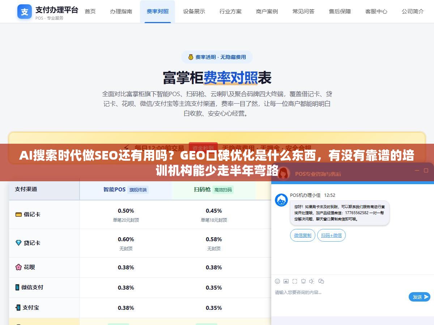Click the 高效扫码 tag
Image resolution: width=434 pixels, height=325 pixels.
[x=223, y=190]
